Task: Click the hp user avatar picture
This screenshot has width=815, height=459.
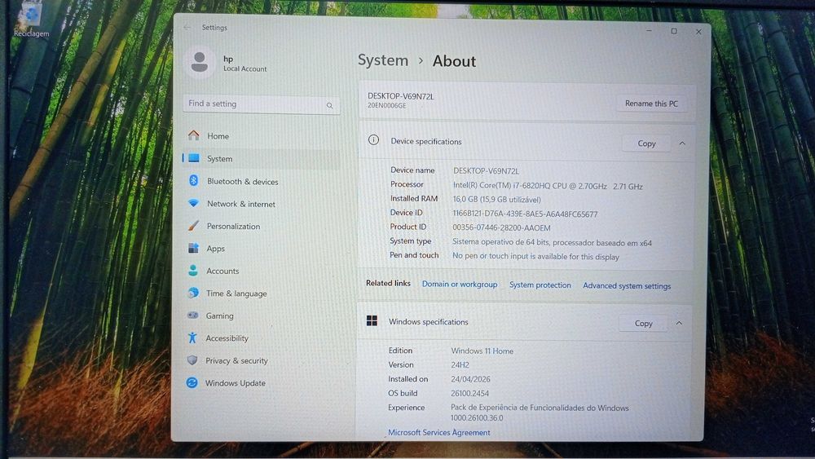Action: tap(200, 63)
